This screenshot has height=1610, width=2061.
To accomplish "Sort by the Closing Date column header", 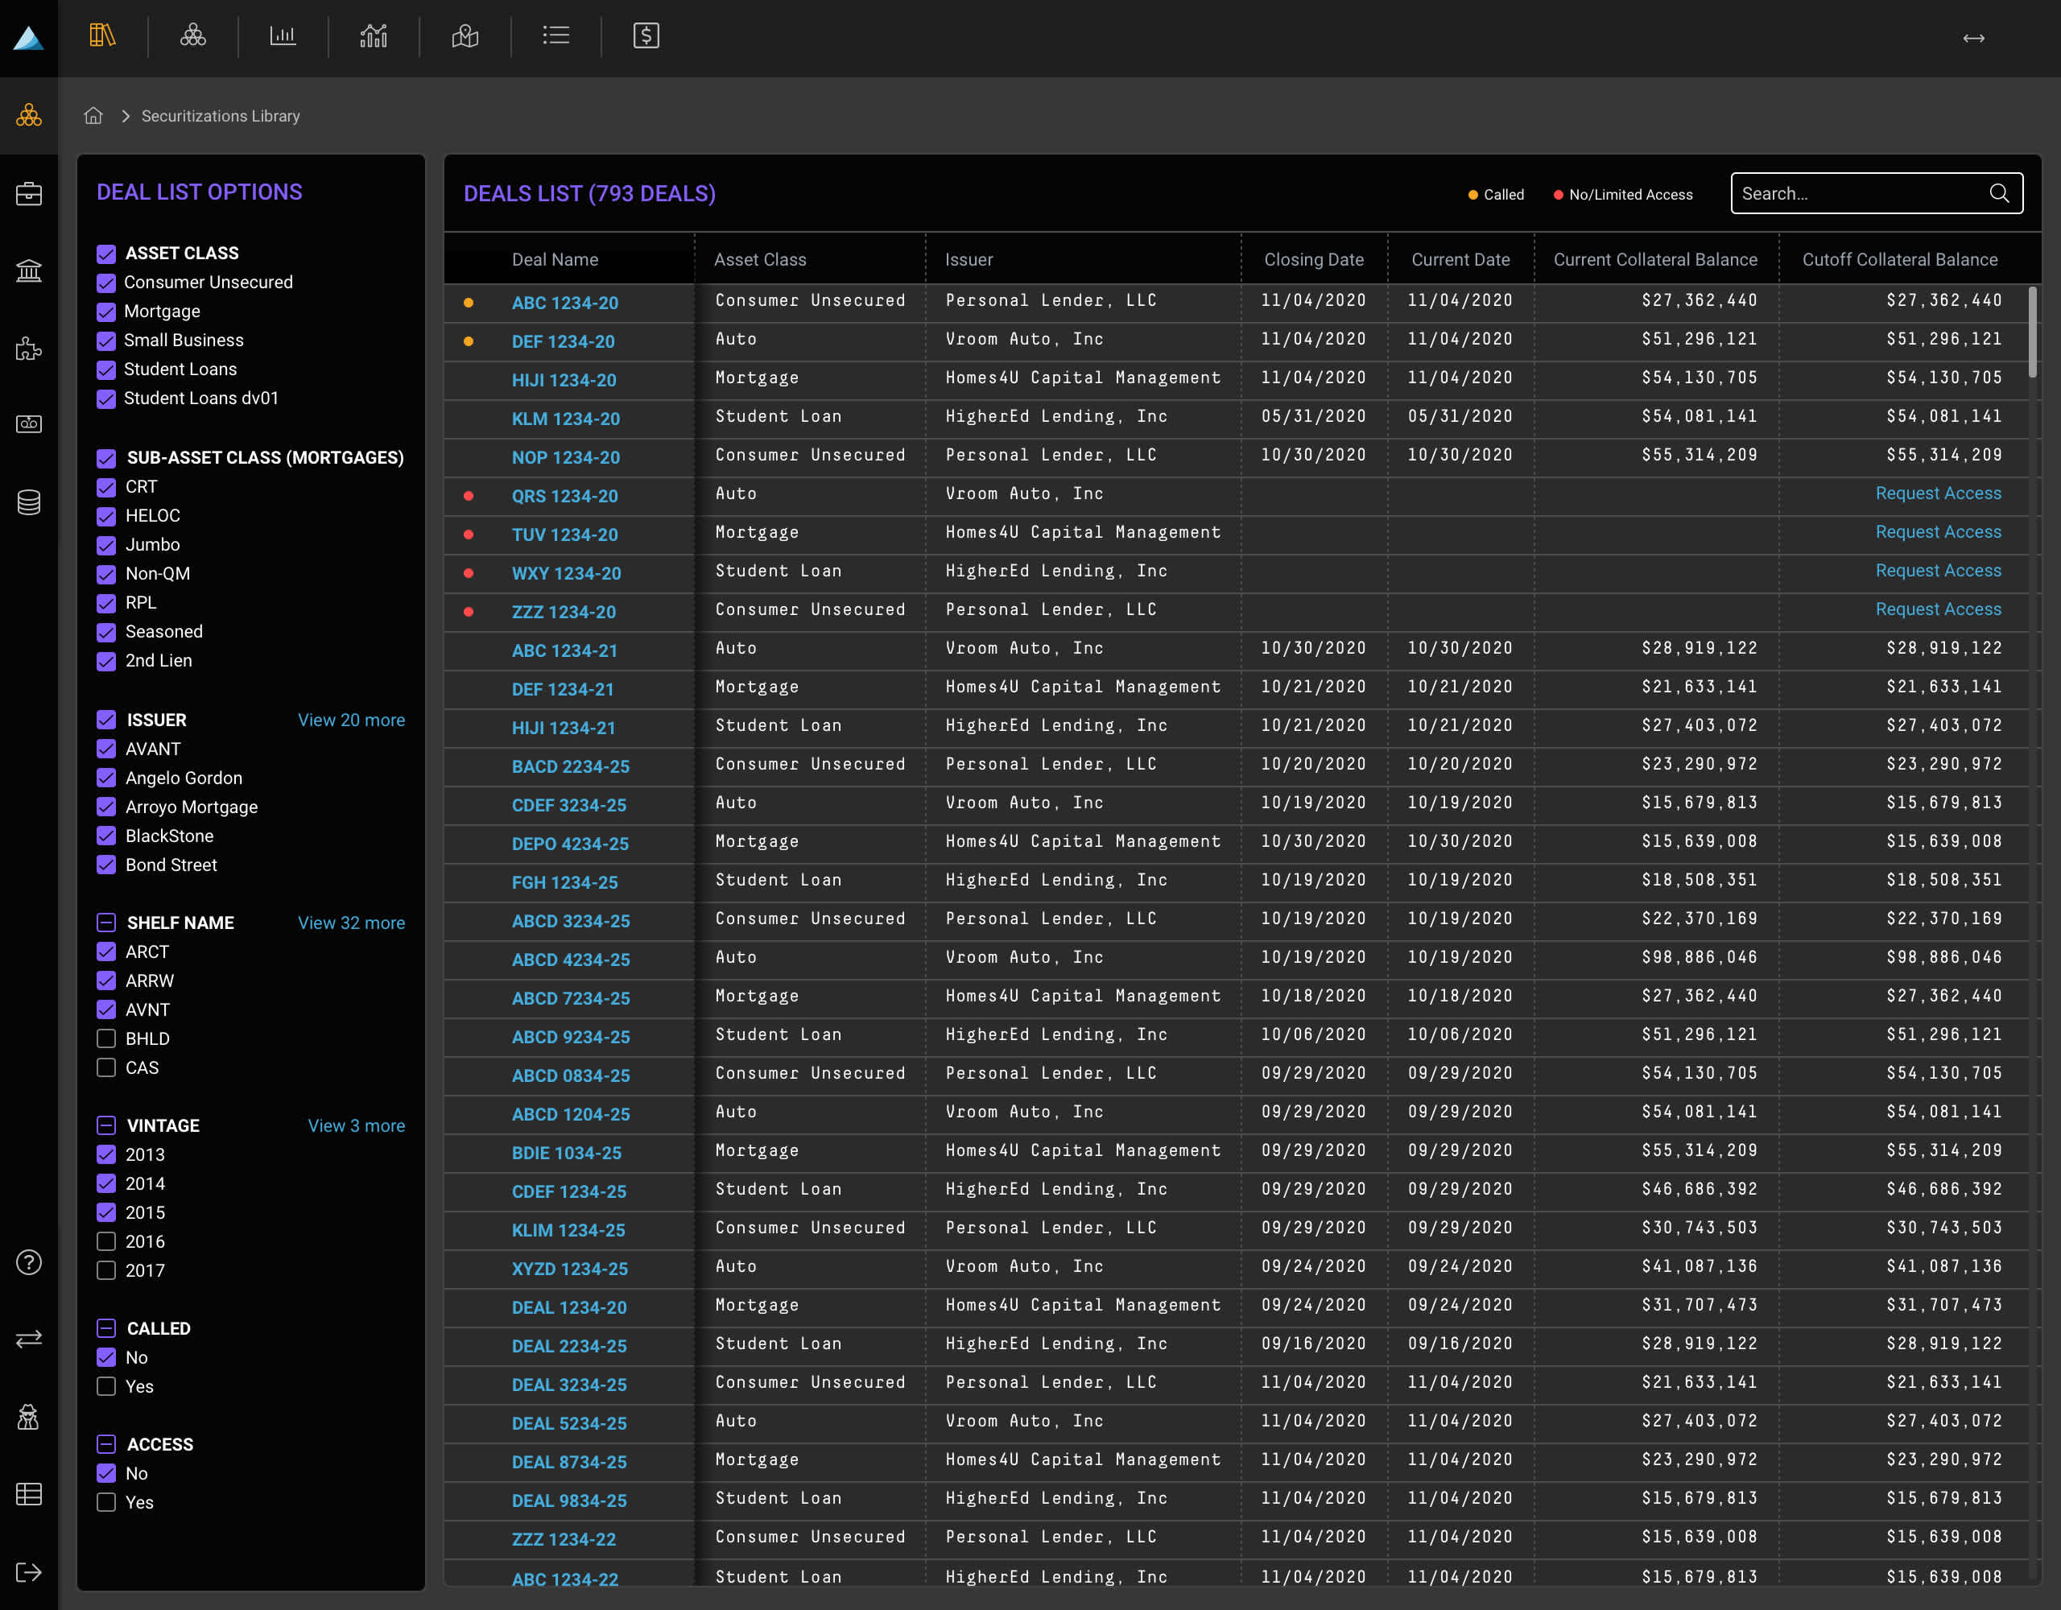I will (1314, 259).
